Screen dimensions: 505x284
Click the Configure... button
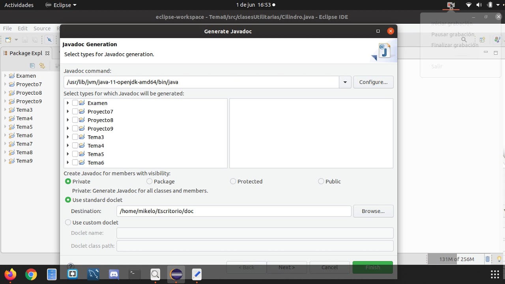click(373, 82)
